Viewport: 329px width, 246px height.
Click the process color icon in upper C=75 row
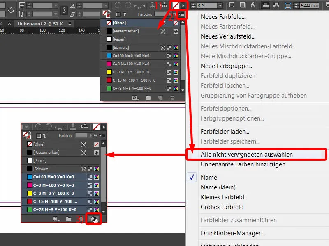[169, 89]
